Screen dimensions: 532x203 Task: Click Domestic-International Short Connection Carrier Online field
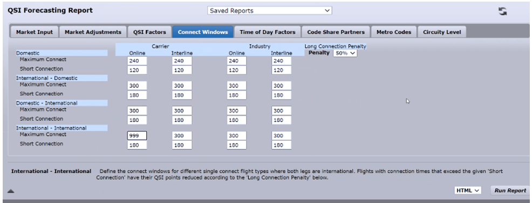coord(137,121)
